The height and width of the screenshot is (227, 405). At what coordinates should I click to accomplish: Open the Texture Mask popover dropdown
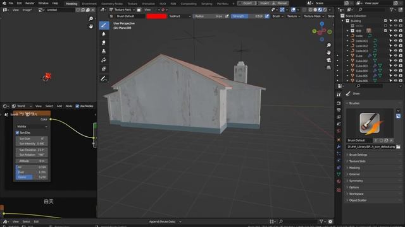point(314,16)
